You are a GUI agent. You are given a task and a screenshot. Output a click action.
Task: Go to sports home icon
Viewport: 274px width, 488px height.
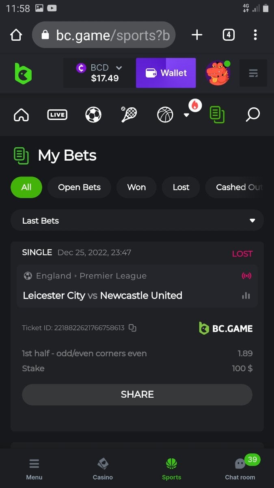tap(22, 115)
